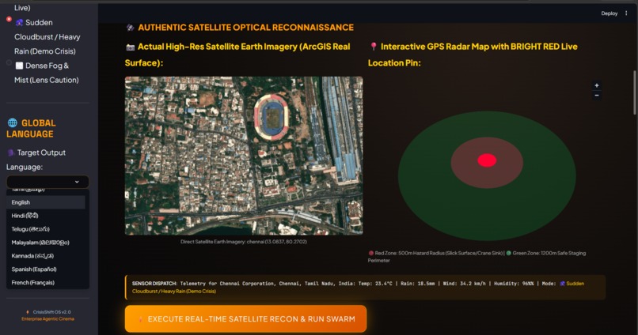Viewport: 638px width, 335px height.
Task: Click the camera icon beside Satellite Earth Imagery
Action: [x=130, y=47]
